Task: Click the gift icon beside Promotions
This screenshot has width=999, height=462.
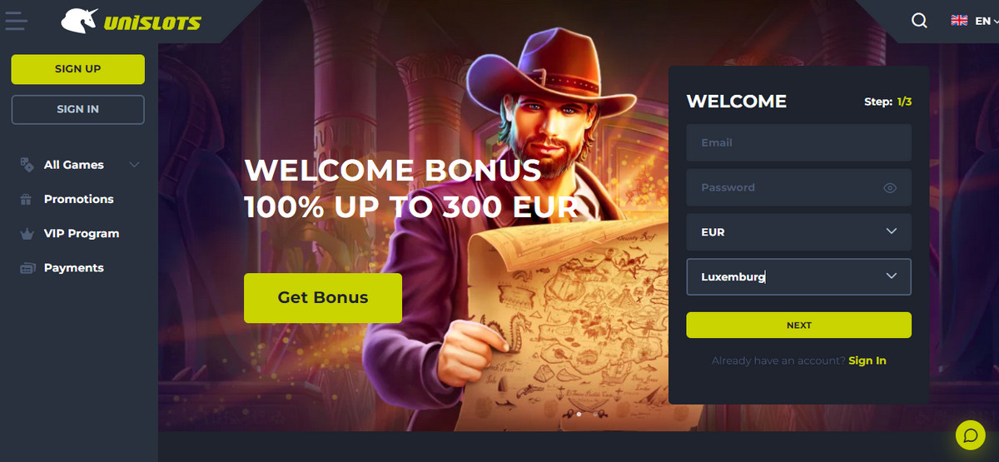Action: coord(27,199)
